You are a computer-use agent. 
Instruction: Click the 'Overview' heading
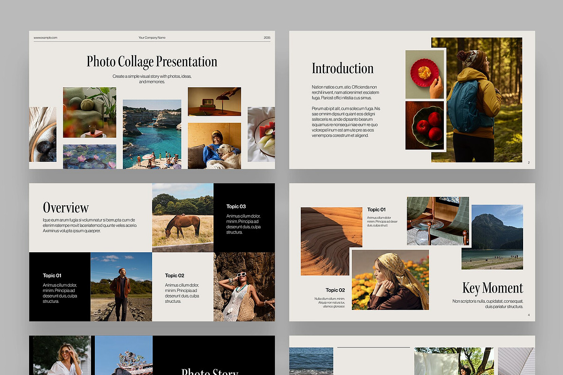(x=66, y=208)
